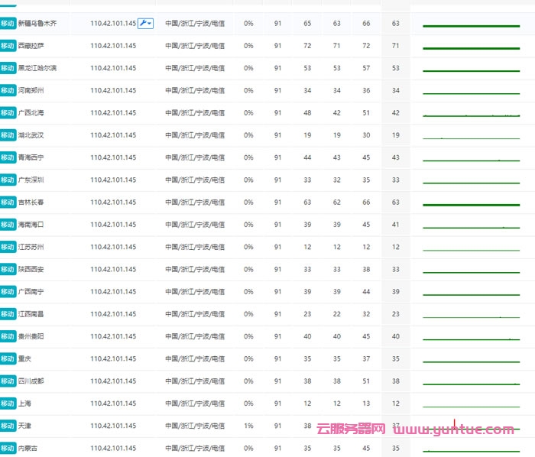This screenshot has width=535, height=457.
Task: Click the 1% packet loss value for 天津
Action: [248, 426]
